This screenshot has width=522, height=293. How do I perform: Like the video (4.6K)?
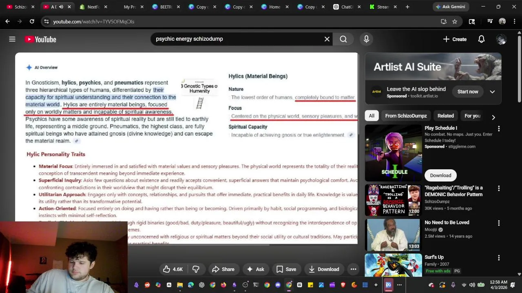[173, 269]
